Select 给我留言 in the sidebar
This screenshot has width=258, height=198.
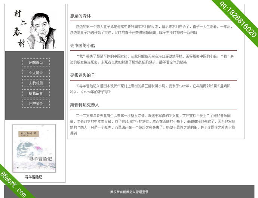[x=36, y=93]
